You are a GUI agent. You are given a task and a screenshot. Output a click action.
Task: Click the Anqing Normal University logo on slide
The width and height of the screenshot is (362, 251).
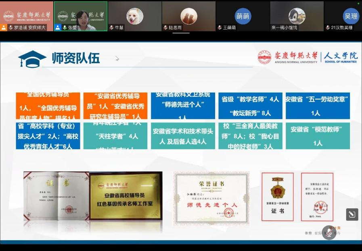pyautogui.click(x=265, y=57)
